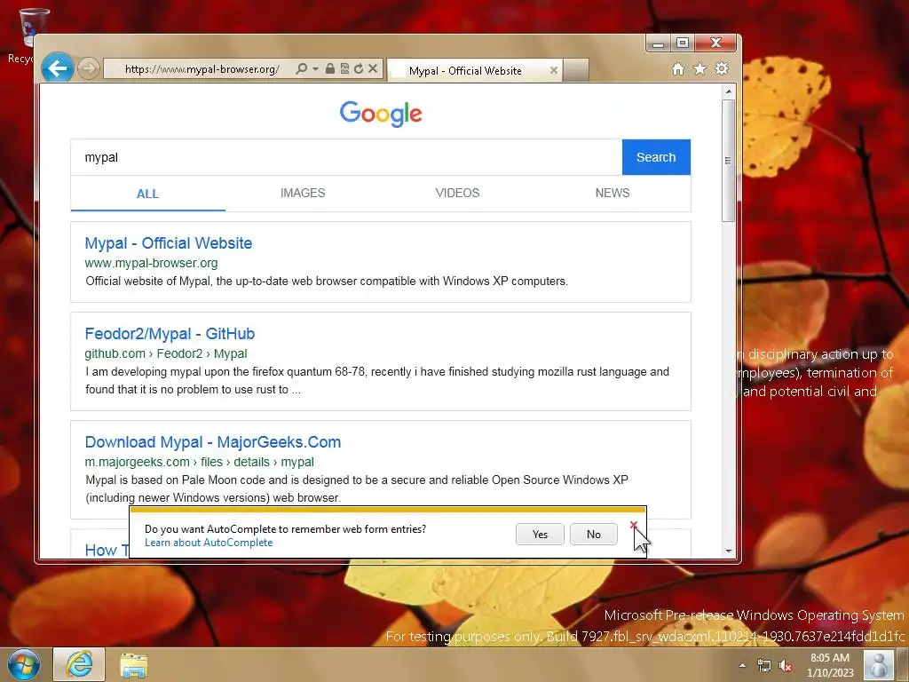Switch to the NEWS tab
This screenshot has width=909, height=682.
point(613,193)
